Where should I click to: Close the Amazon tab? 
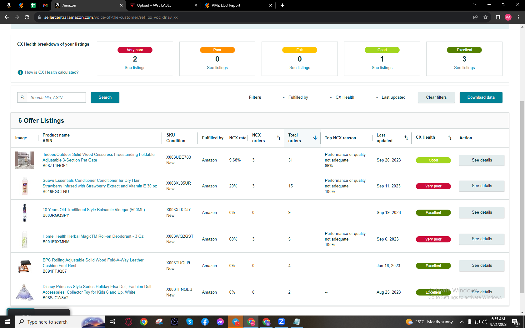(121, 5)
